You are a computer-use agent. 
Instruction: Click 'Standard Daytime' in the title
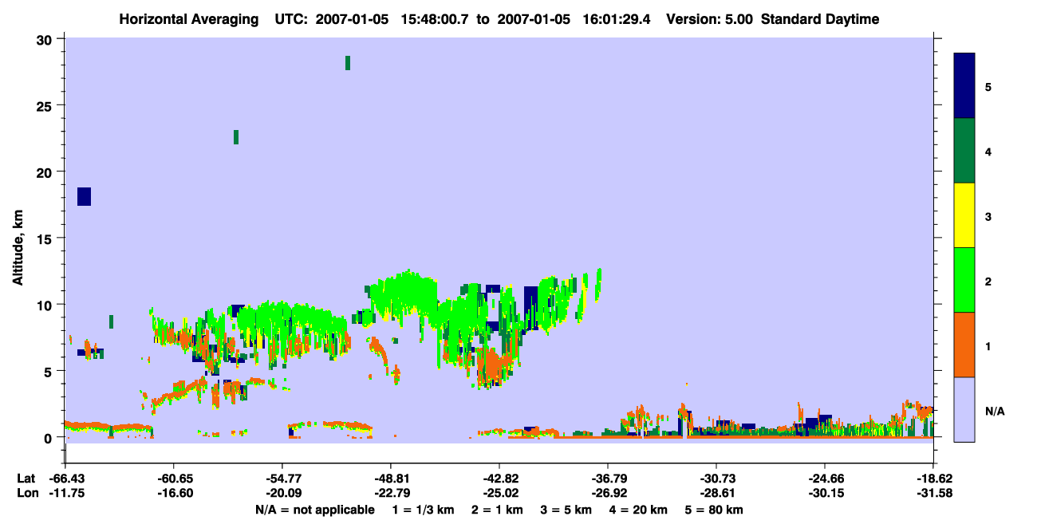point(820,19)
